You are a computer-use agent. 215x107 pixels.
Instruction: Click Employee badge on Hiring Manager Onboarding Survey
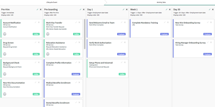[x=207, y=54]
